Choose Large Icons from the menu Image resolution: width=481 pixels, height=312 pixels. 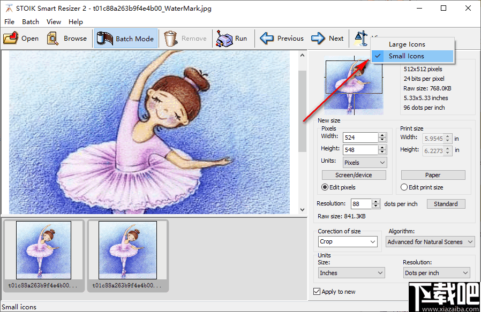[407, 44]
